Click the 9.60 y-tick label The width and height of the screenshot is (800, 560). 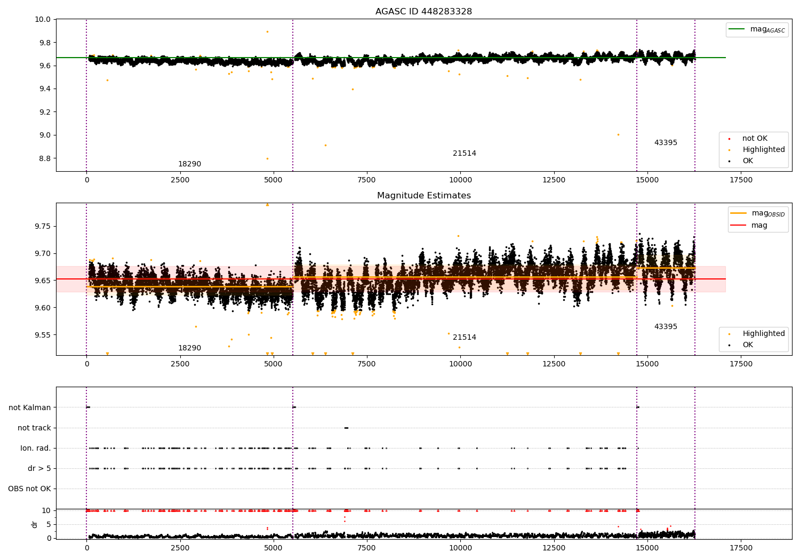(x=43, y=308)
